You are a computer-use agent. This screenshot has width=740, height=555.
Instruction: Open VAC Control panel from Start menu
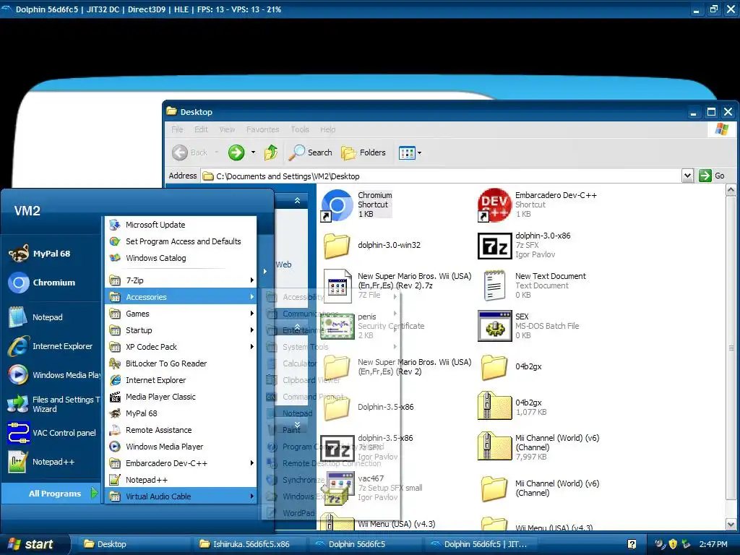[52, 434]
